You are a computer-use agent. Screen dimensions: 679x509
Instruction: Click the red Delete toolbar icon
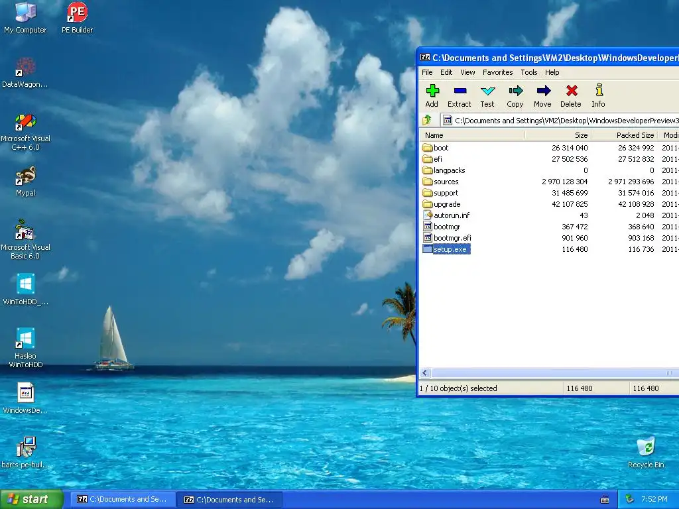tap(571, 96)
